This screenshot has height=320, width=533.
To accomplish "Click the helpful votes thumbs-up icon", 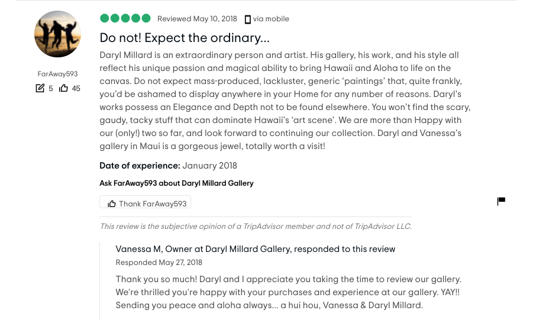I will pyautogui.click(x=63, y=89).
